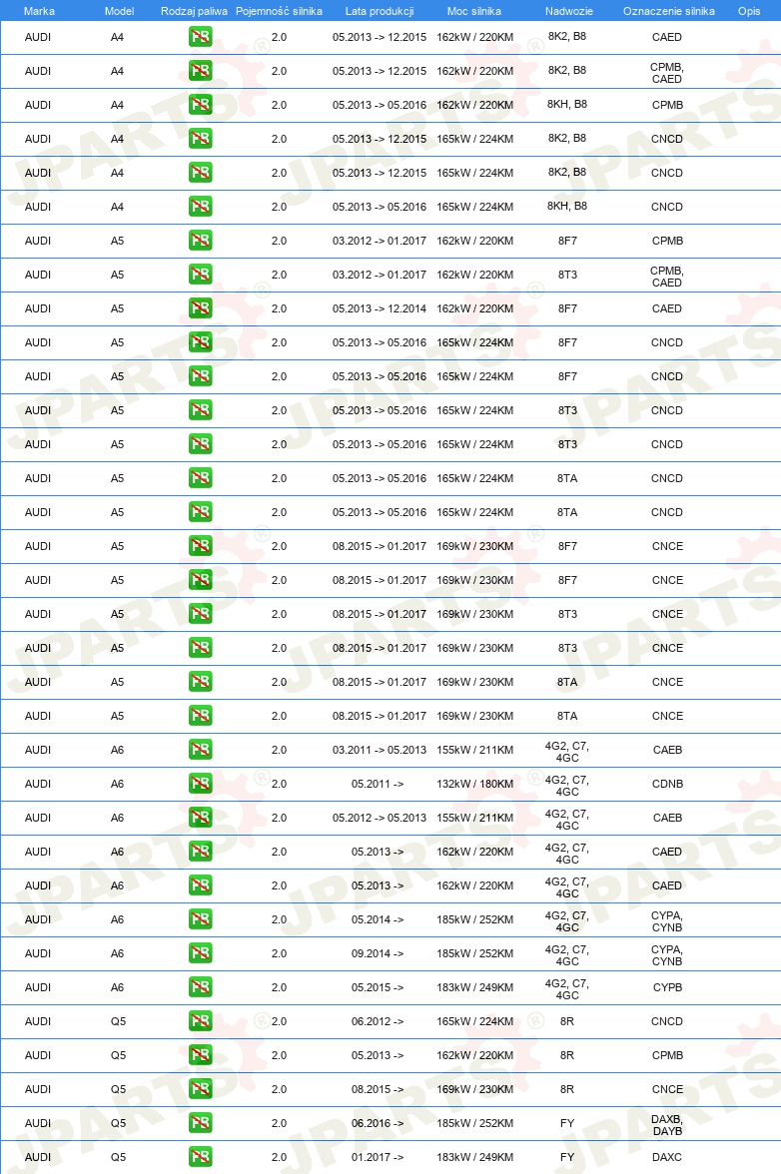
Task: Click the fuel icon in the A6 CYPB row
Action: 200,986
